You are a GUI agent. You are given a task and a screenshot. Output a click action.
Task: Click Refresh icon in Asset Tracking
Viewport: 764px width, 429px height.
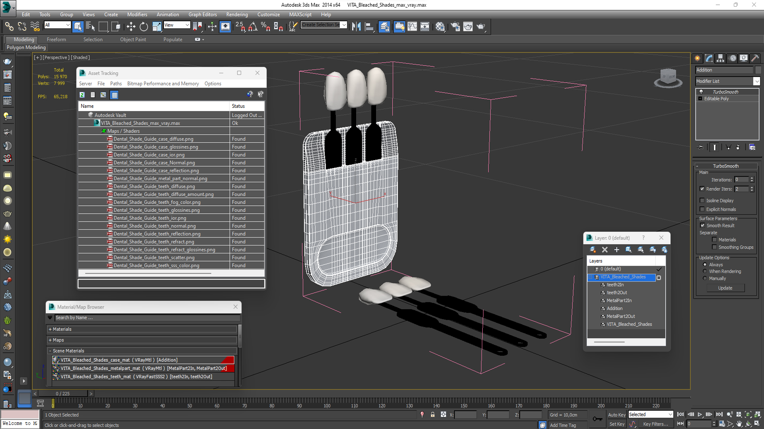pos(82,95)
